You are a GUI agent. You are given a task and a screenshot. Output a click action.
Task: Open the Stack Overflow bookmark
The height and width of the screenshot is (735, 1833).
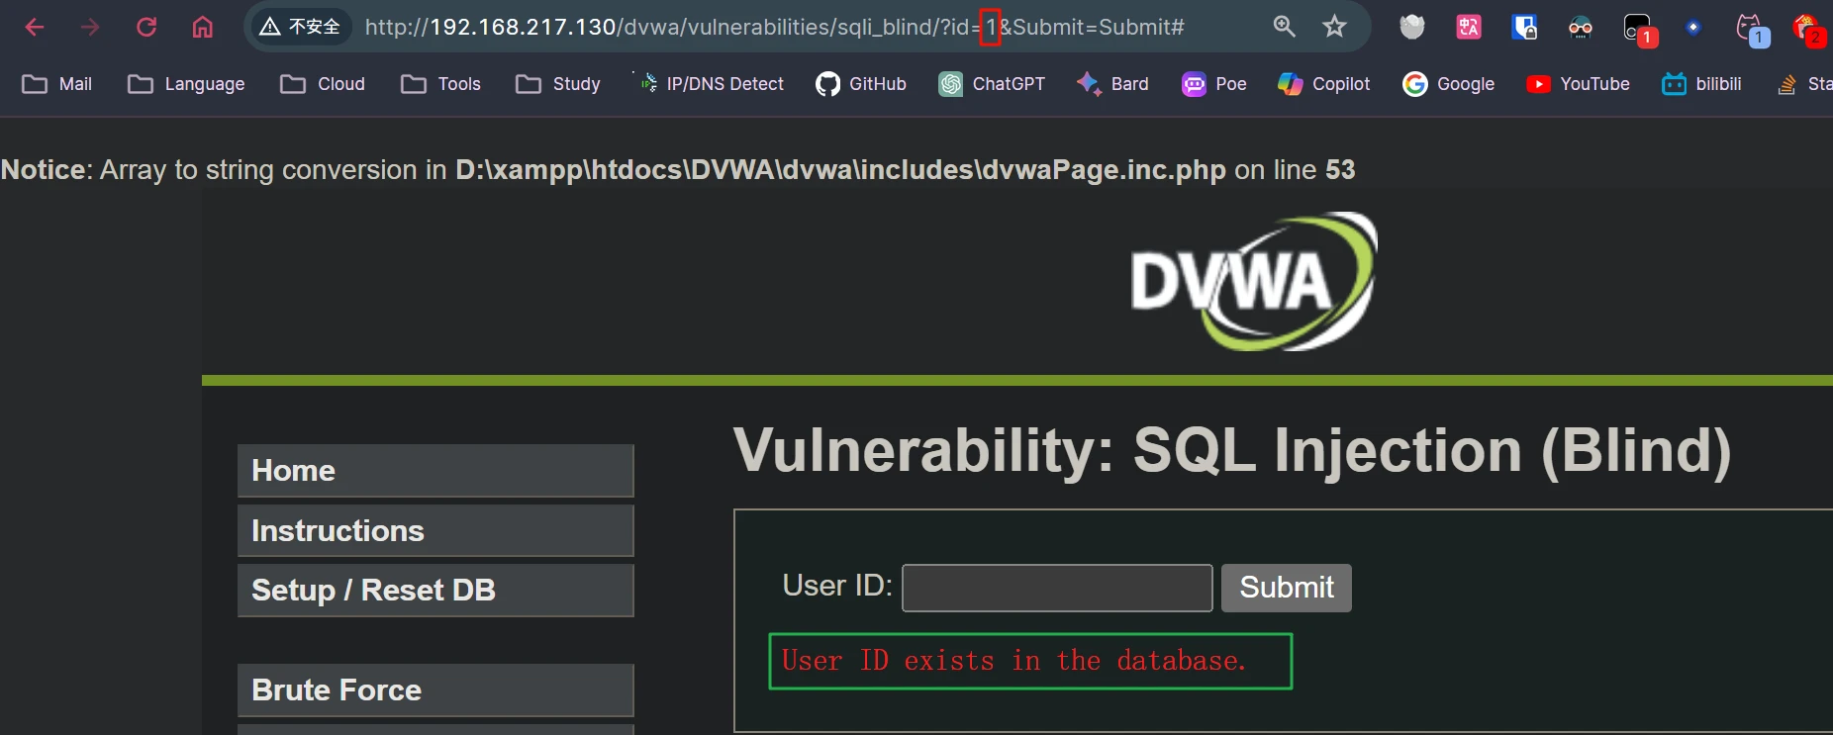(x=1804, y=84)
